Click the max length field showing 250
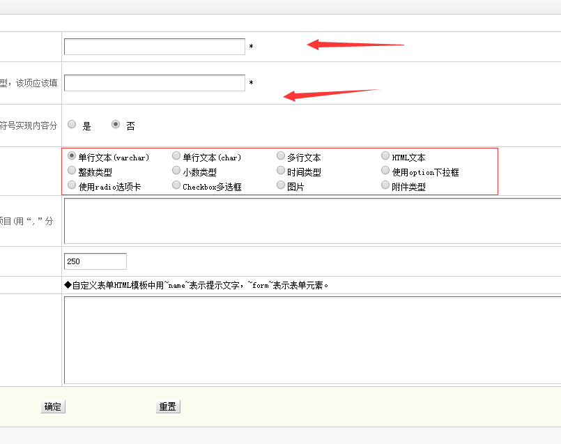Screen dimensions: 561x444 pos(95,261)
